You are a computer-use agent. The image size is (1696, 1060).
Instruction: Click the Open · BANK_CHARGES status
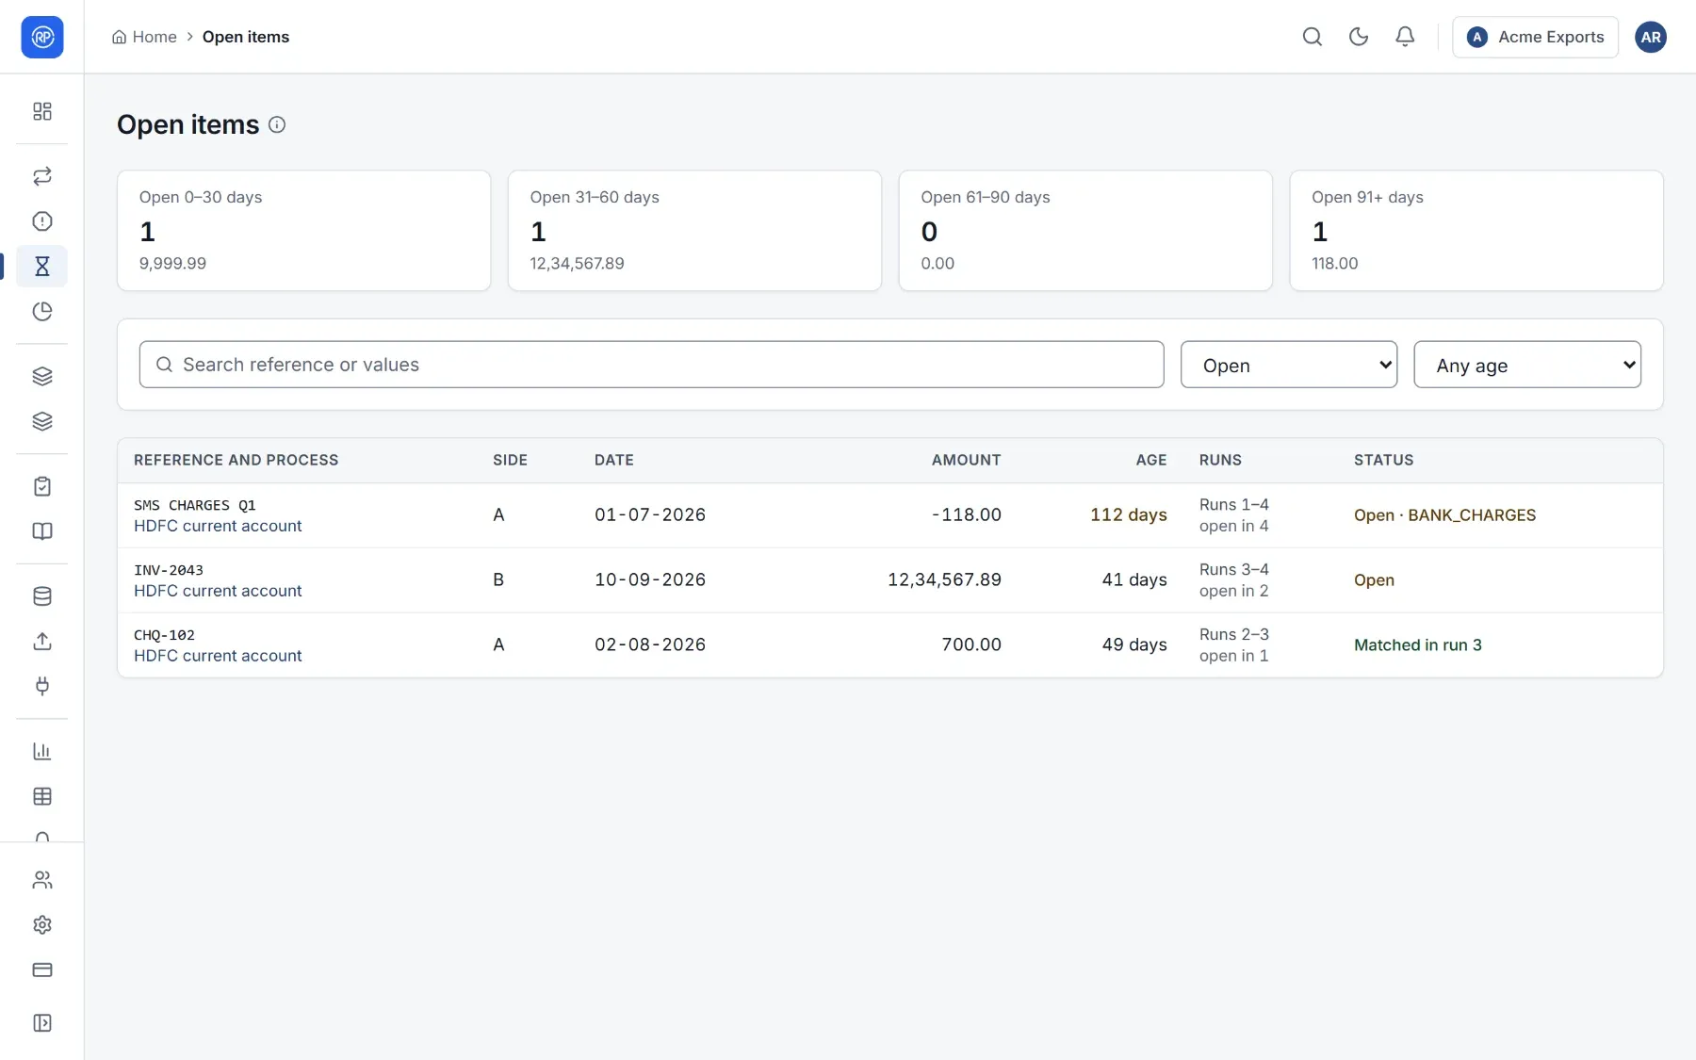[x=1444, y=515]
